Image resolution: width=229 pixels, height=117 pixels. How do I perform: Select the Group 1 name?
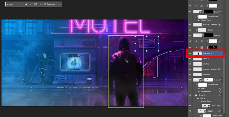pos(202,95)
